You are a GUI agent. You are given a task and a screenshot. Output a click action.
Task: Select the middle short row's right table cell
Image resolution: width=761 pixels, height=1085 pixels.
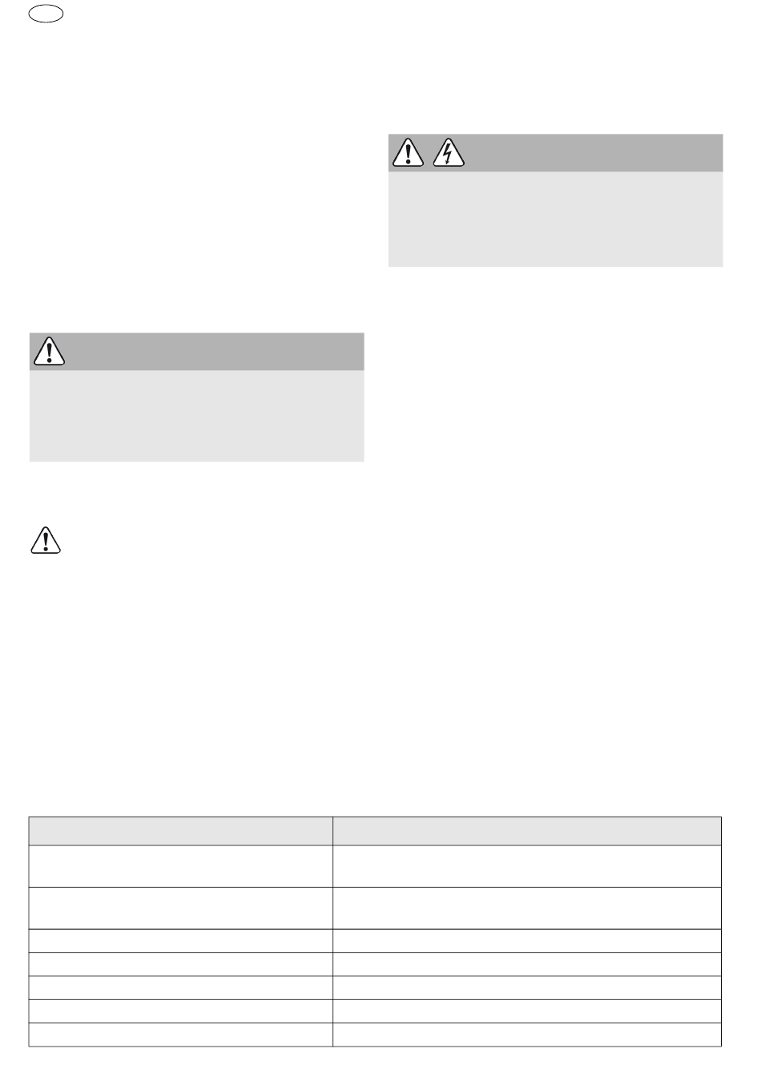527,987
